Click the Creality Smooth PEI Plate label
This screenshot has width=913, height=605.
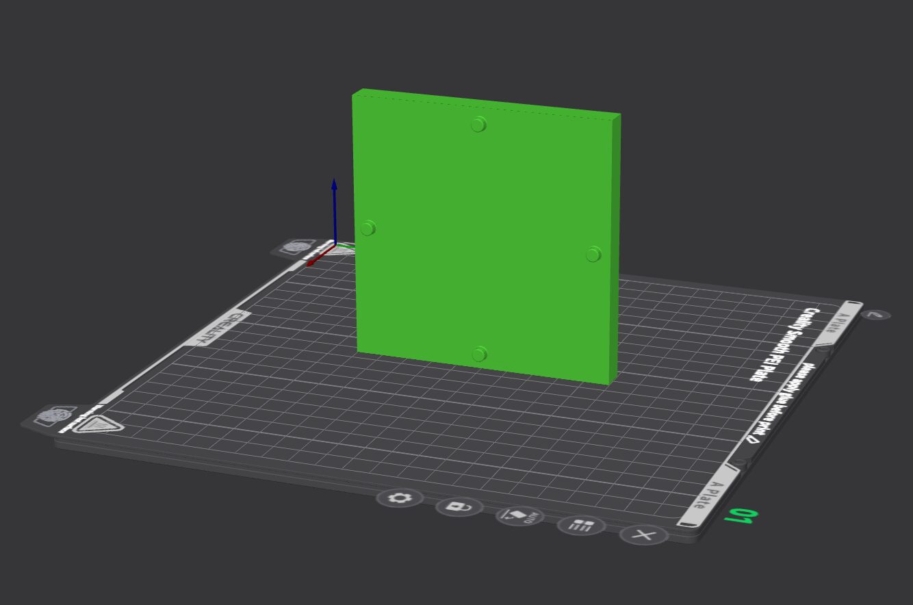pyautogui.click(x=785, y=345)
